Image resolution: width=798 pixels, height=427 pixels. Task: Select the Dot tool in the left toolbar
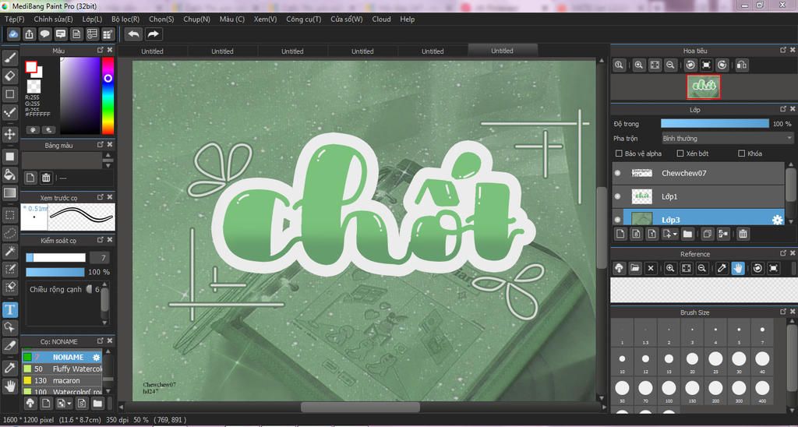point(9,112)
